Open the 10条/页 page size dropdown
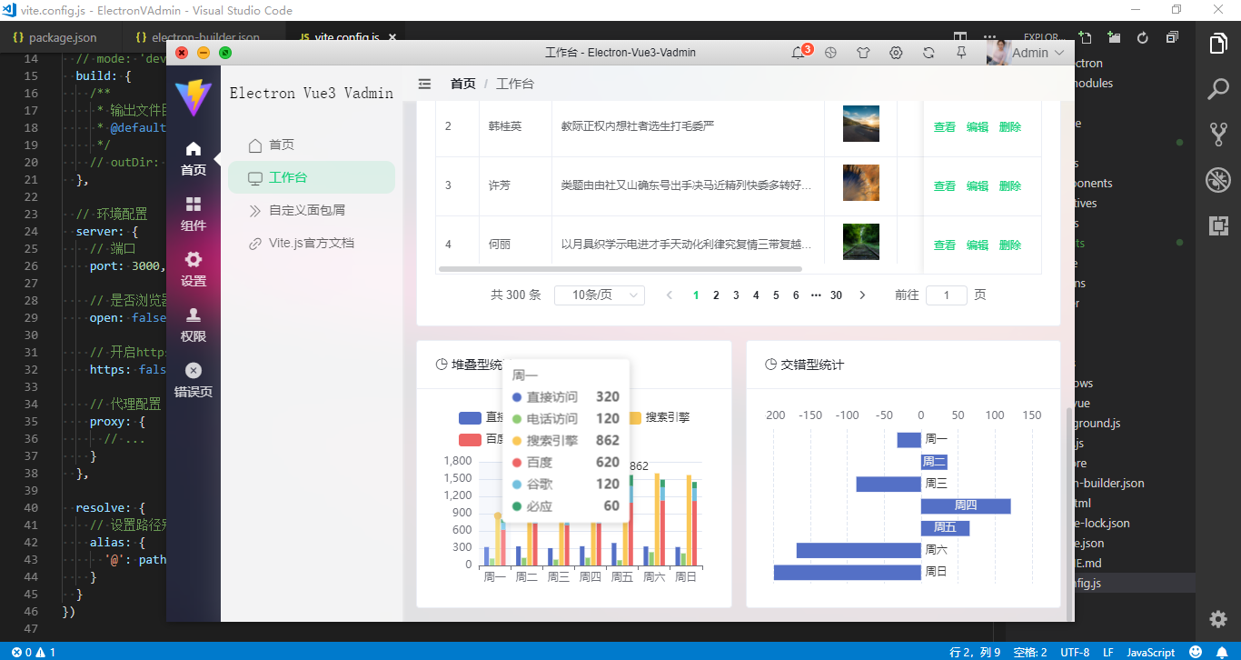The height and width of the screenshot is (660, 1241). click(600, 295)
